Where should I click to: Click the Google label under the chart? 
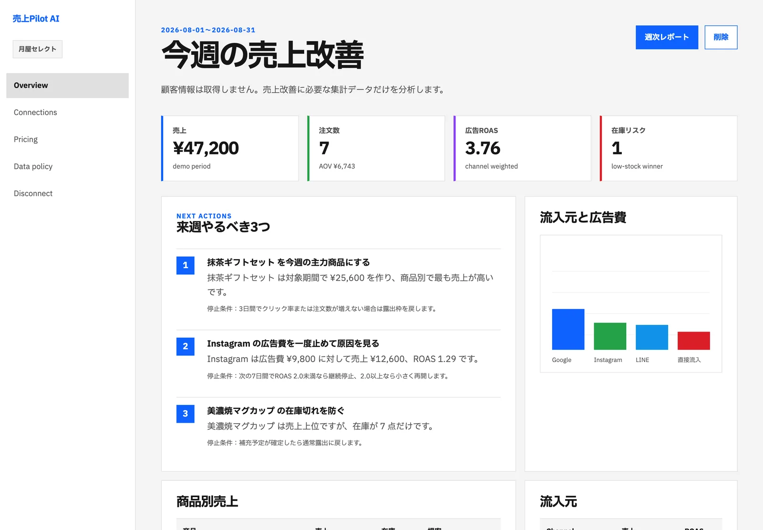pos(562,360)
